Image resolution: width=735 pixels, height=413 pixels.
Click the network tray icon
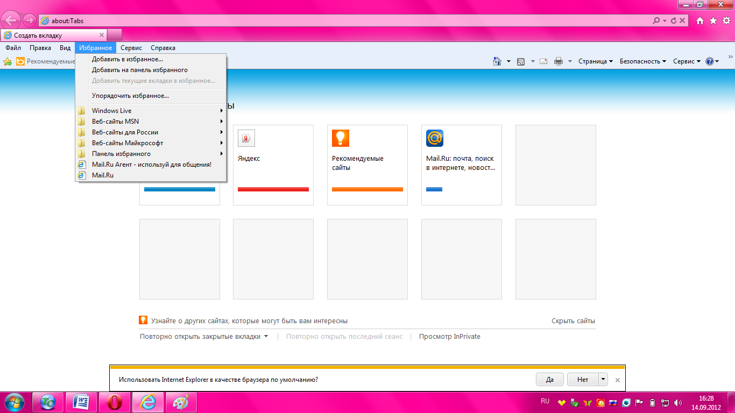(666, 402)
